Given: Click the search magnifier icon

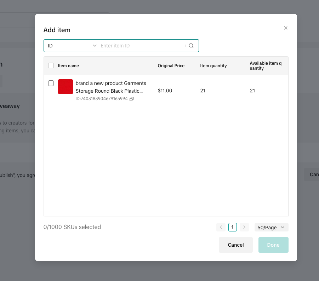Looking at the screenshot, I should 191,46.
